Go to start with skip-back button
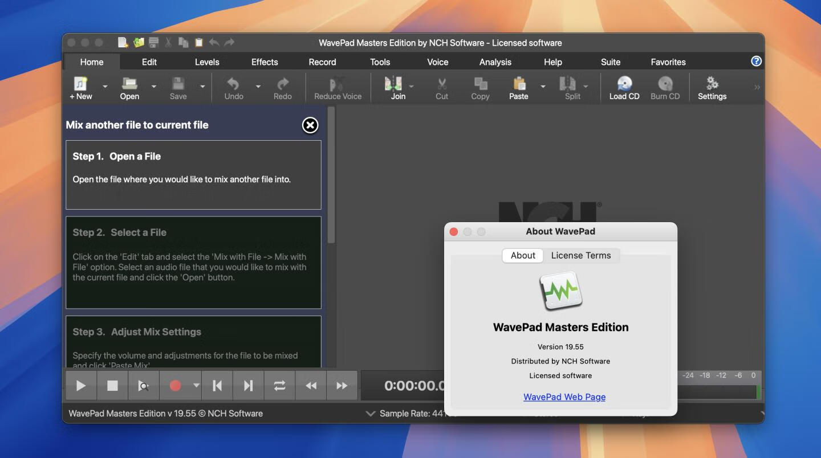821x458 pixels. [217, 386]
